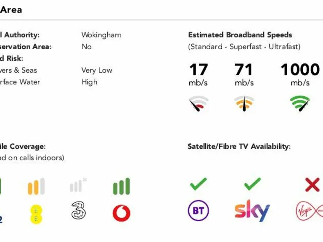Click the green checkmark above Sky
The height and width of the screenshot is (242, 323).
tap(252, 184)
